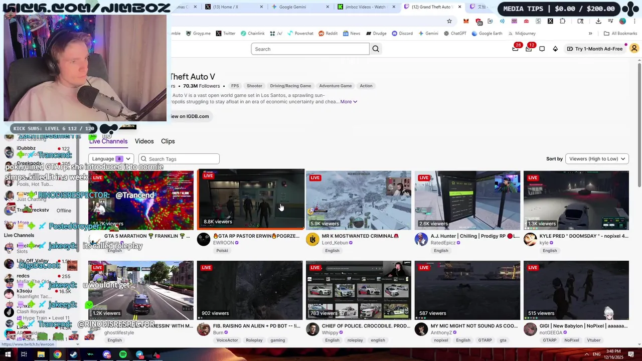The width and height of the screenshot is (642, 361).
Task: Click the Whippy channel avatar
Action: click(312, 329)
